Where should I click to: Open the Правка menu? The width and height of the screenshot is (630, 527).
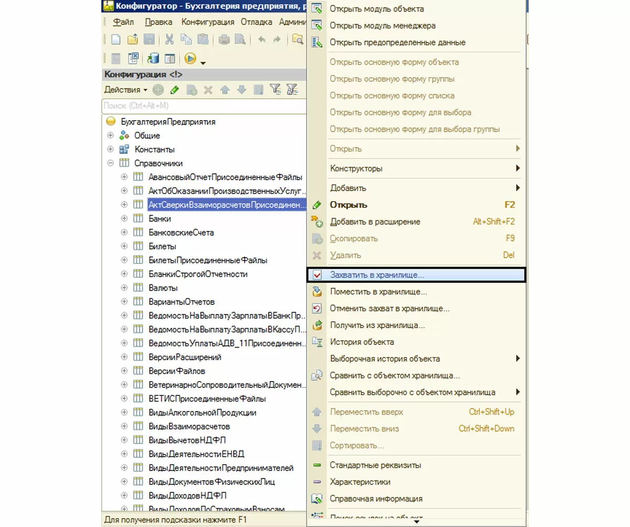coord(159,22)
